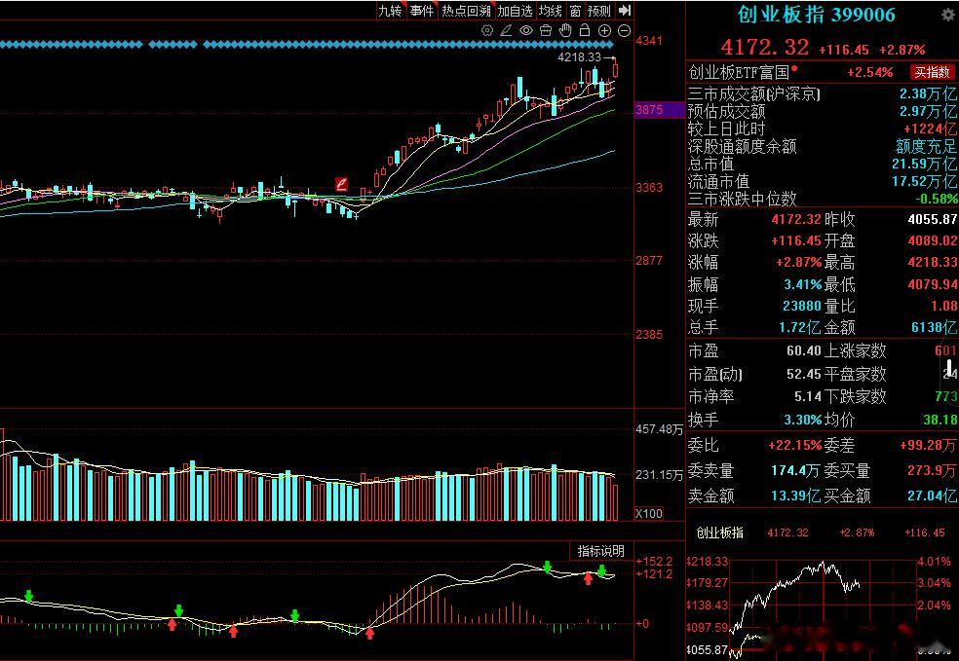Click the 457.48万 volume axis label

(659, 429)
